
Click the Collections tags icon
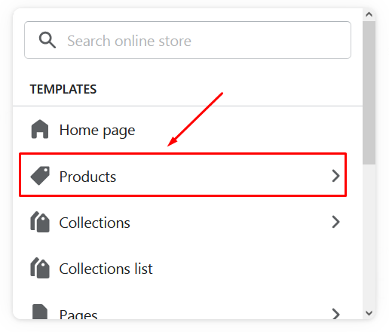click(x=40, y=222)
